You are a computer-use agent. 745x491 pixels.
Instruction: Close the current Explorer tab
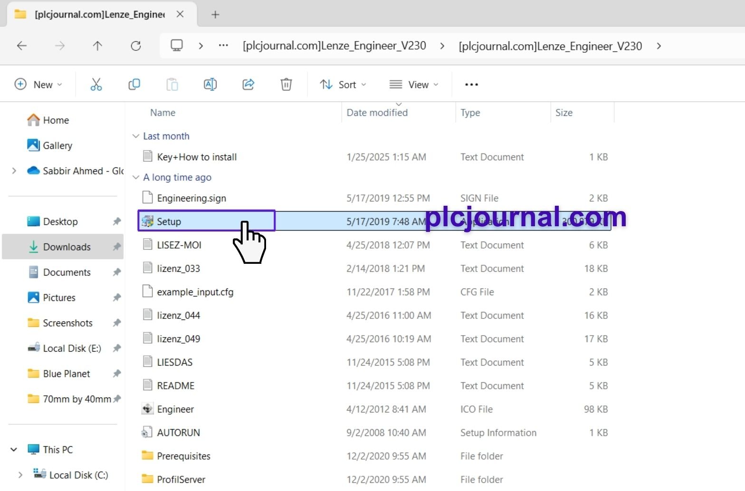click(x=180, y=14)
